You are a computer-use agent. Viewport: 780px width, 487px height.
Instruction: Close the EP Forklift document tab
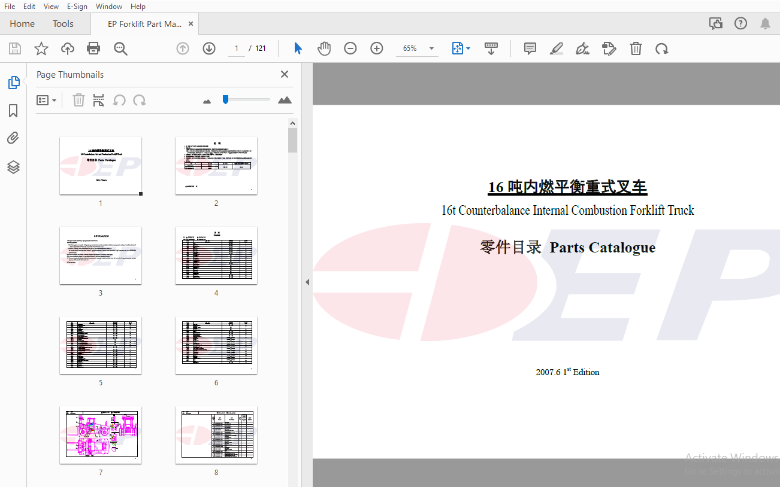coord(191,24)
